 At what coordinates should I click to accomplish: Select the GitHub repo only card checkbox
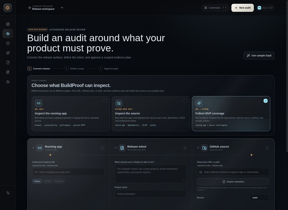pyautogui.click(x=185, y=101)
